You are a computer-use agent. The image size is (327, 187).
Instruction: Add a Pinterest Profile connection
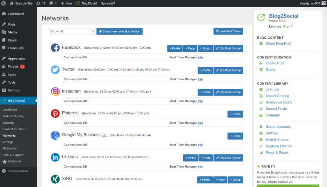point(235,114)
